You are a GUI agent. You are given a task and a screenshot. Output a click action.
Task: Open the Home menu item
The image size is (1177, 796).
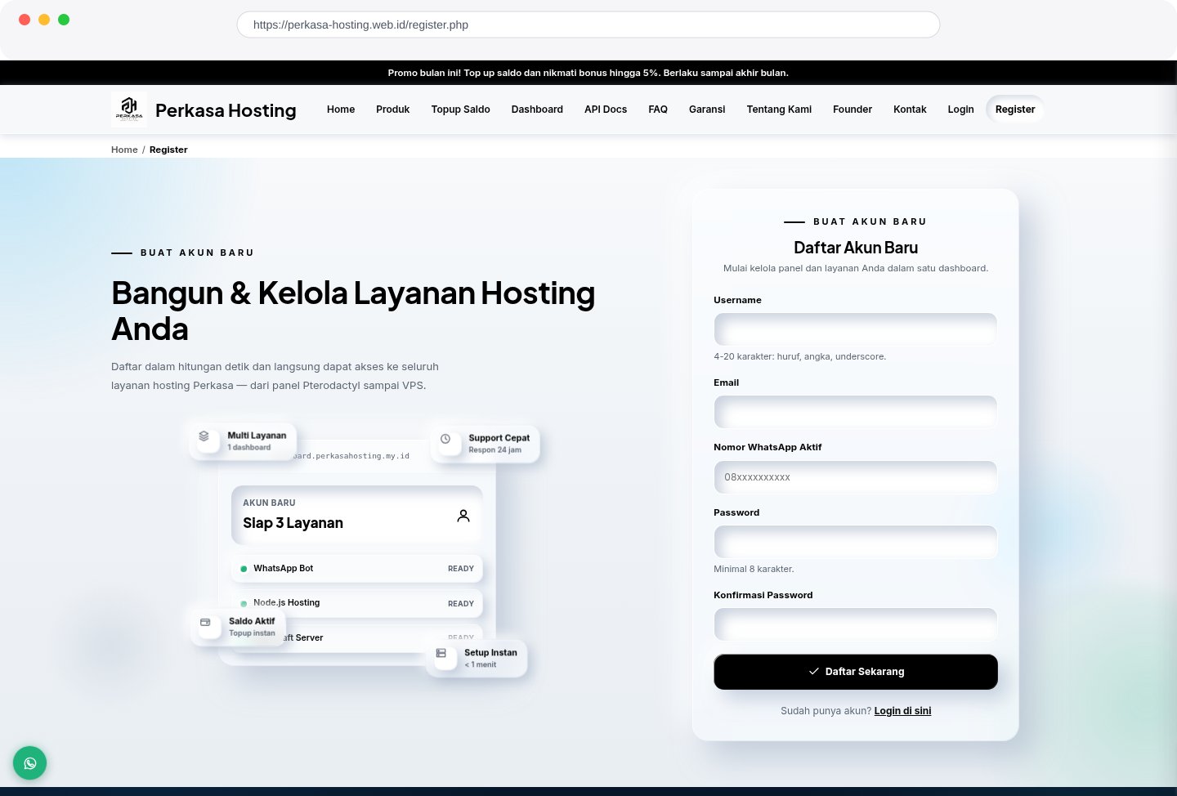point(341,110)
